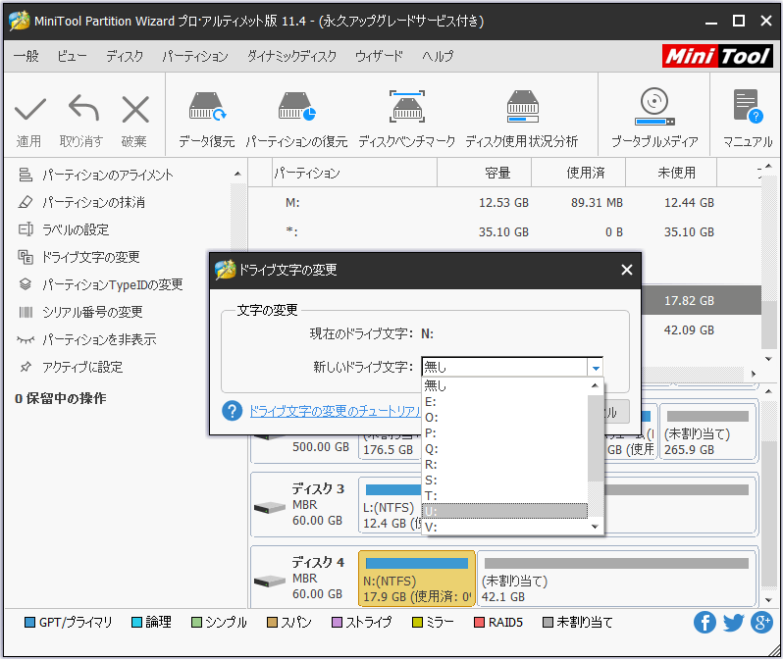Open the Twitter share icon

click(733, 623)
